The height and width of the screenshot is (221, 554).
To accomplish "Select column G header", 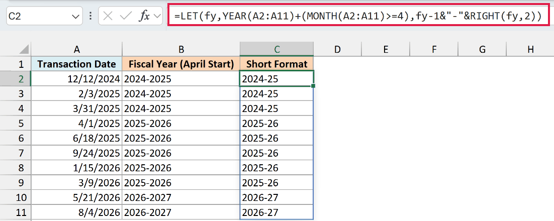I will click(482, 49).
